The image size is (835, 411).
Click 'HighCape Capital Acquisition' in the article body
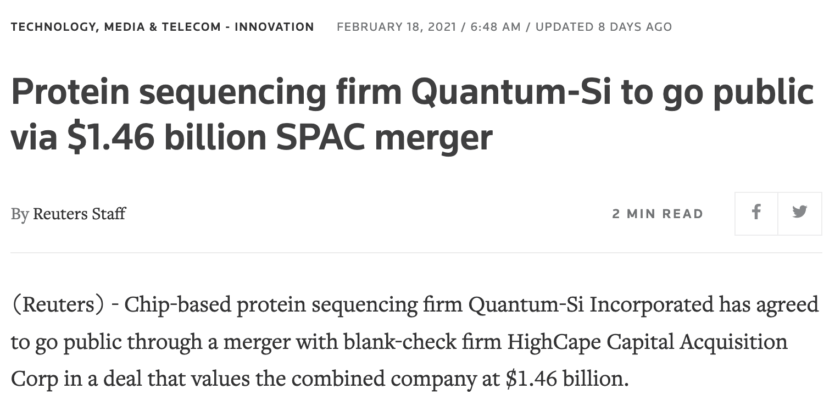coord(647,342)
